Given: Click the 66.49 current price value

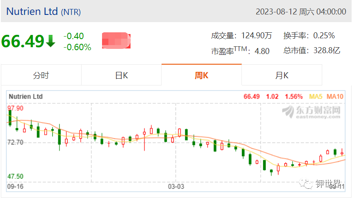Looking at the screenshot, I should [23, 41].
